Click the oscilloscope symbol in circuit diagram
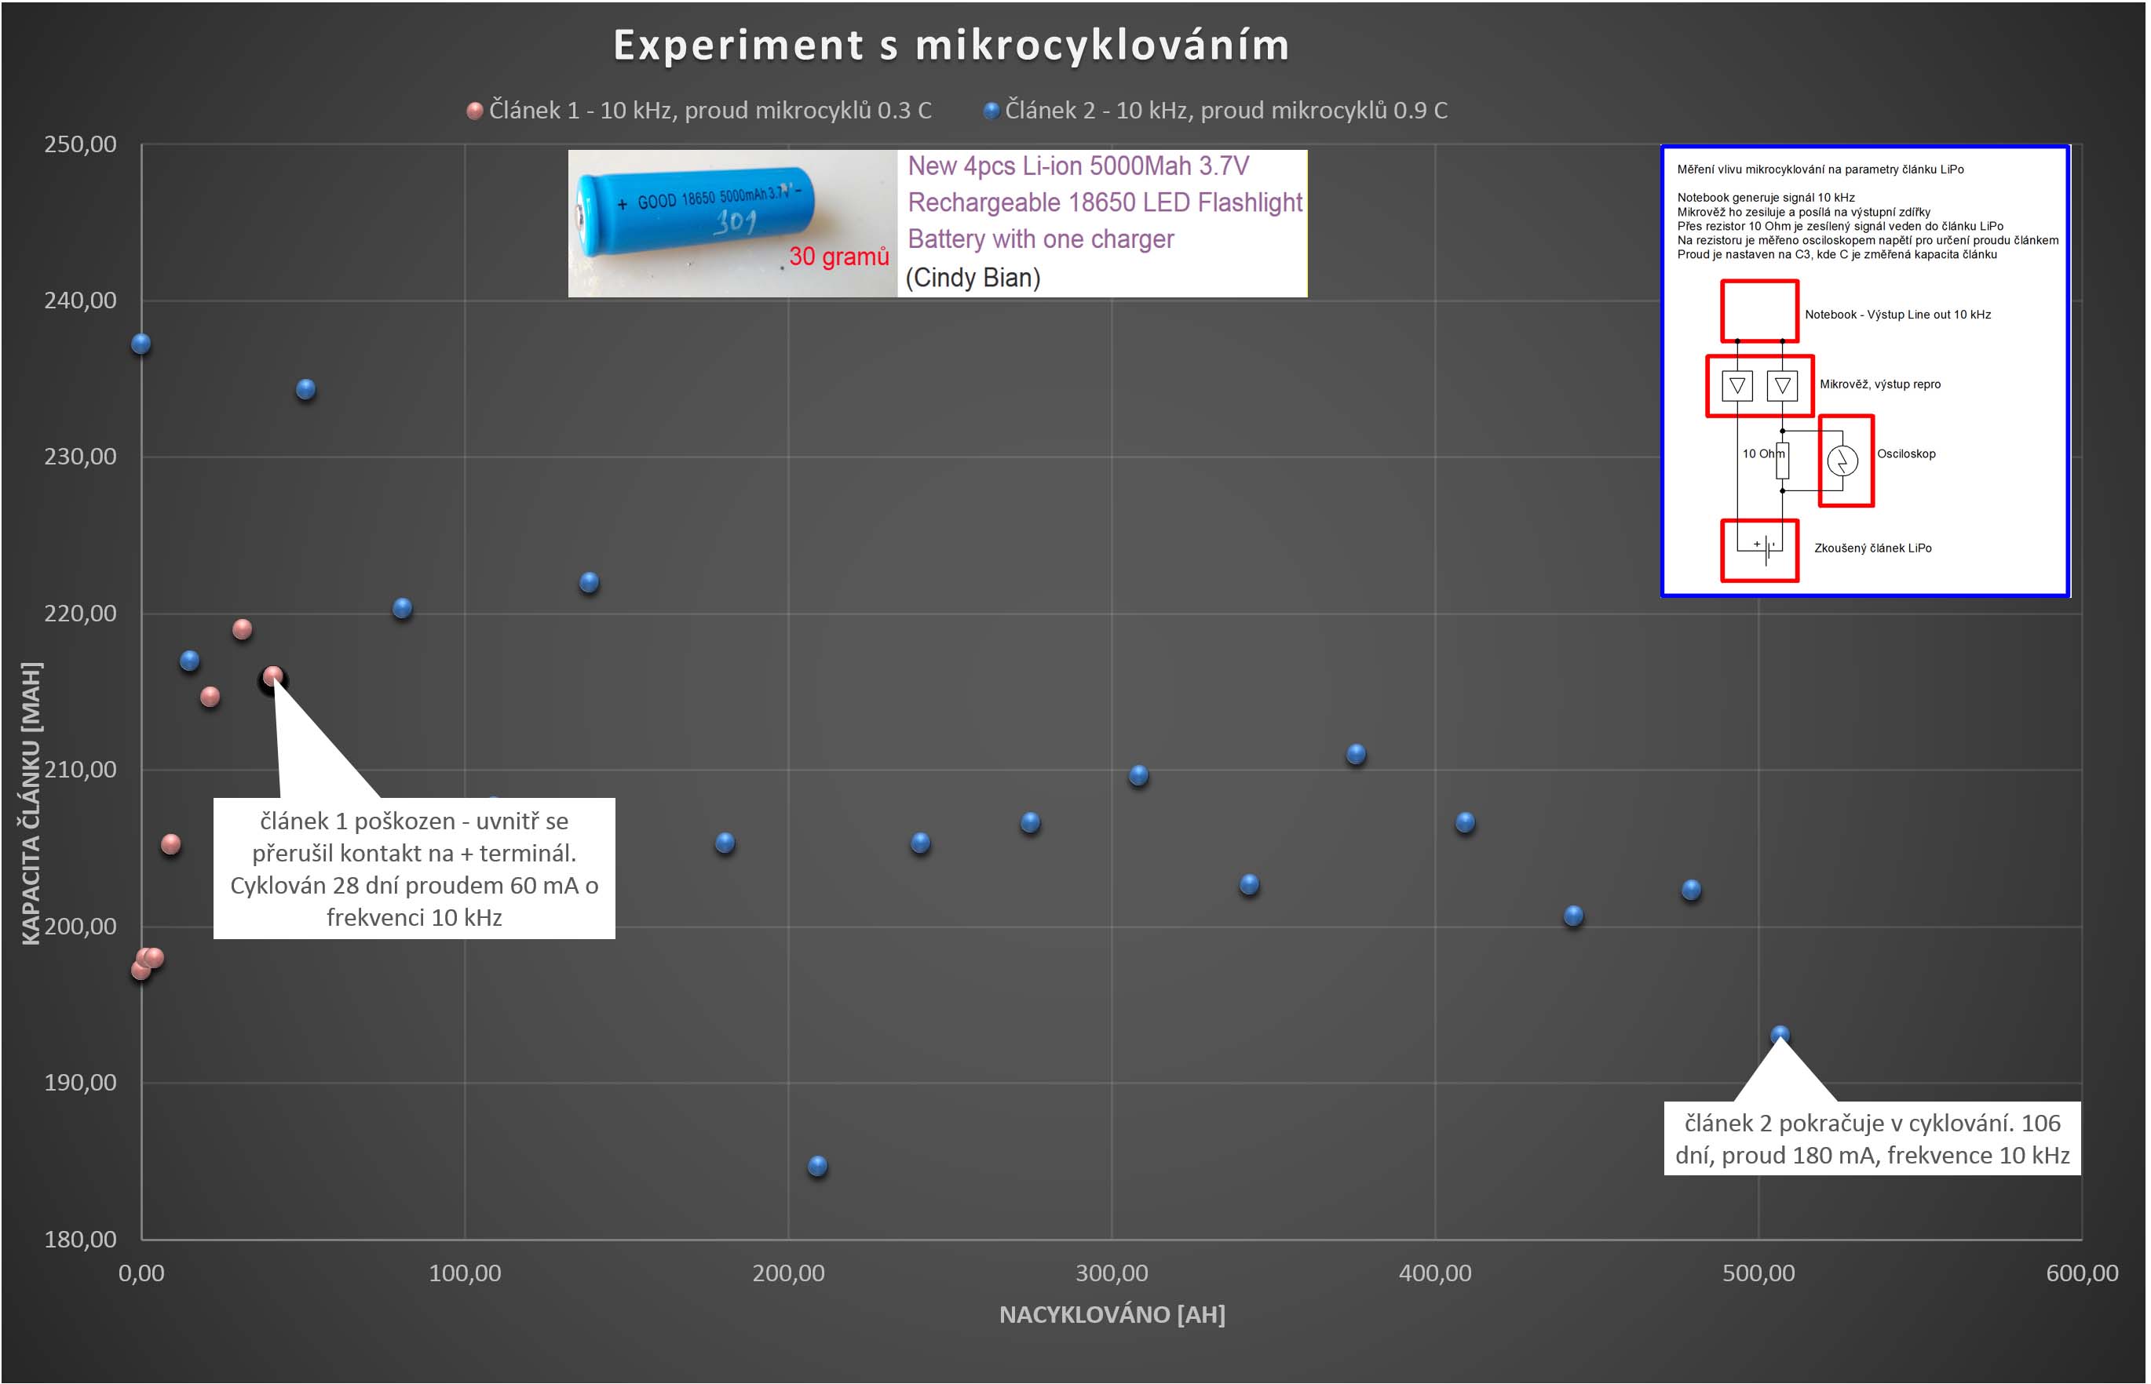Viewport: 2151px width, 1384px height. pyautogui.click(x=1842, y=461)
